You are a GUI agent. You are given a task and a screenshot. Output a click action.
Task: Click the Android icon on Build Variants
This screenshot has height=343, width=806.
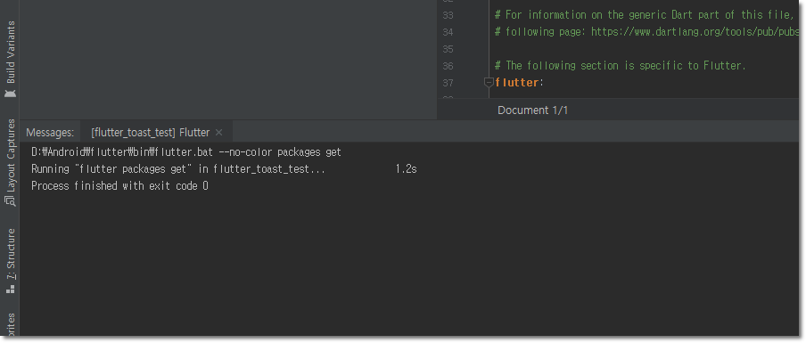click(11, 94)
